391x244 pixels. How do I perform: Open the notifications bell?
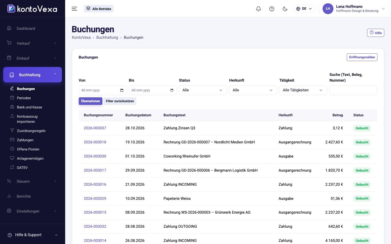coord(258,9)
